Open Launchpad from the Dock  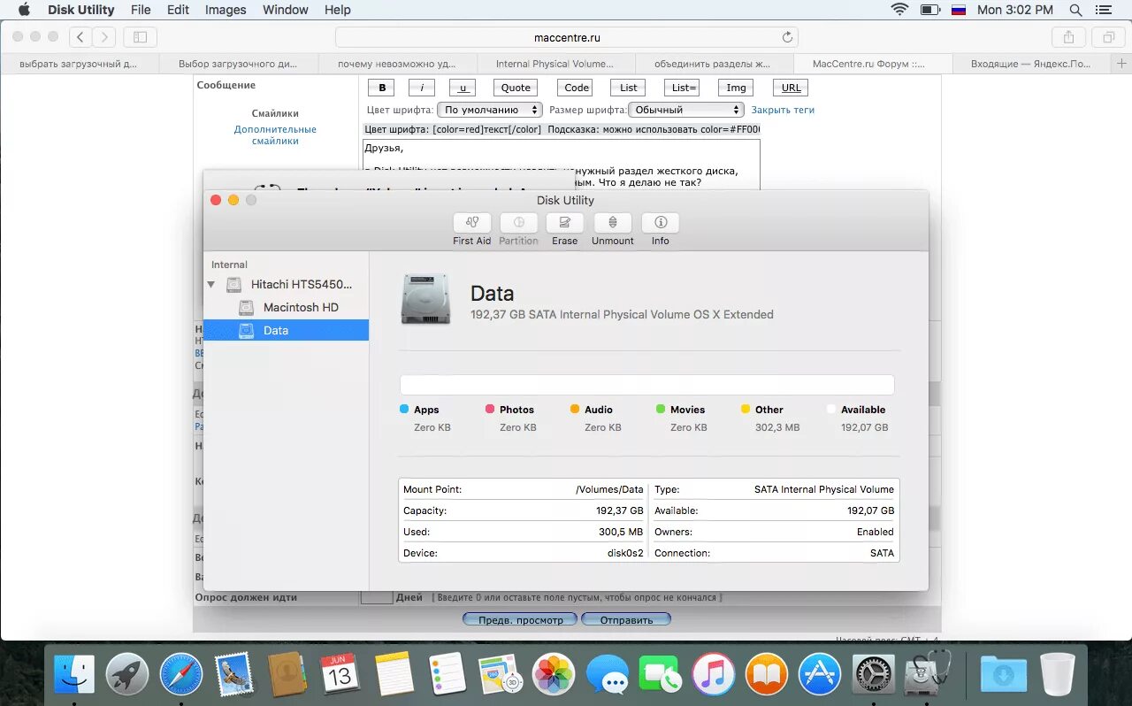[127, 675]
